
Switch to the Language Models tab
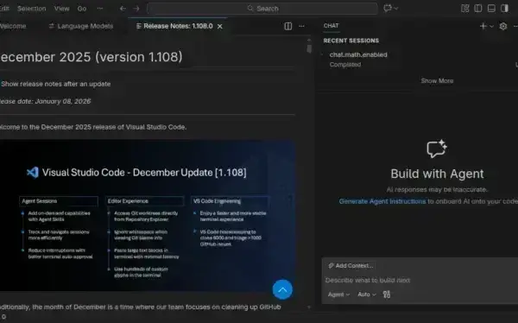[81, 26]
